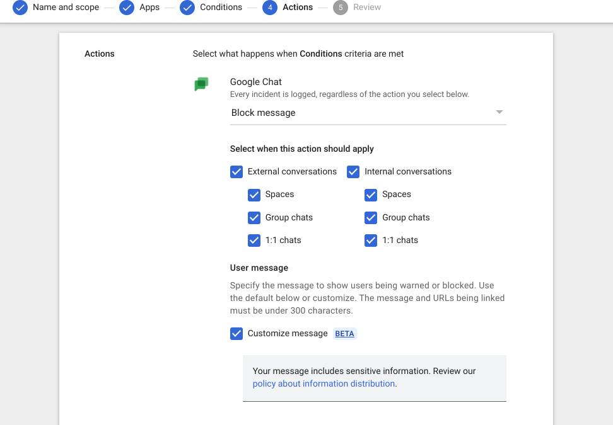
Task: Open the BETA link
Action: [x=344, y=334]
